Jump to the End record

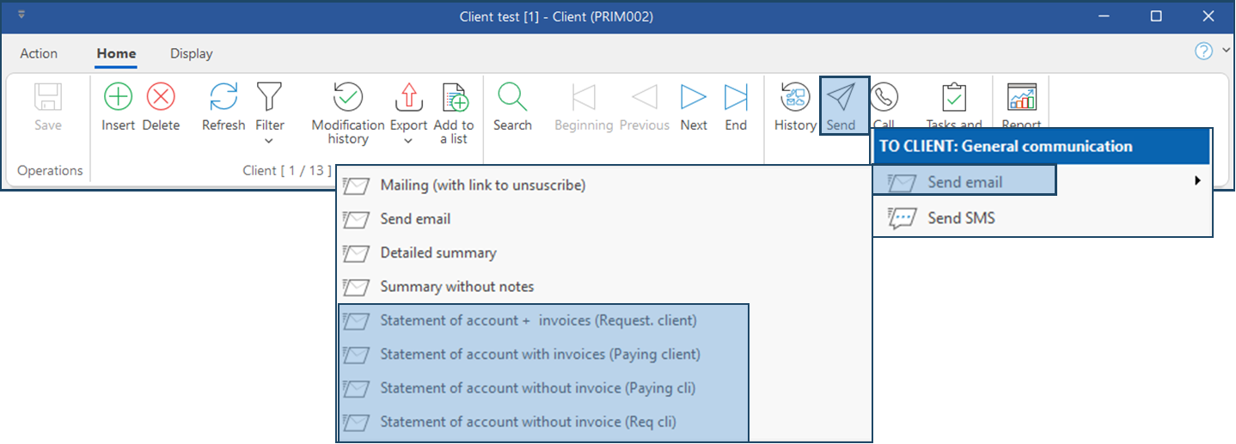tap(736, 98)
